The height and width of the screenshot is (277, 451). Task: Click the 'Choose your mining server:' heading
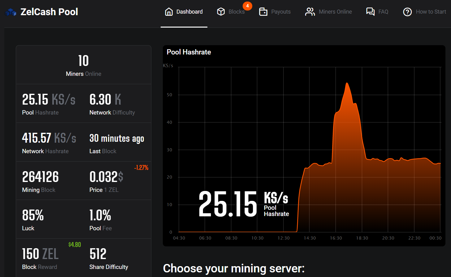(x=234, y=268)
